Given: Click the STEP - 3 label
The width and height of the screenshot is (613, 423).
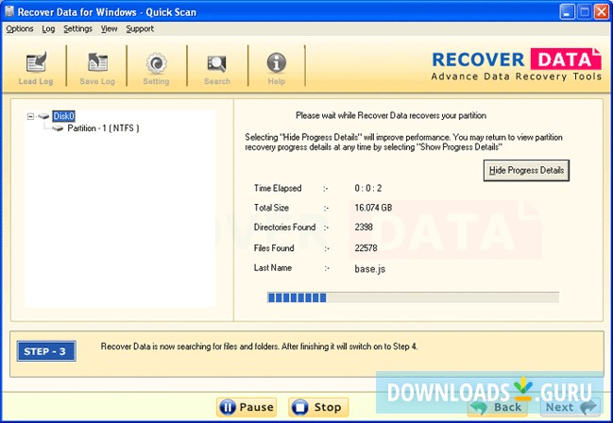Looking at the screenshot, I should click(x=46, y=351).
